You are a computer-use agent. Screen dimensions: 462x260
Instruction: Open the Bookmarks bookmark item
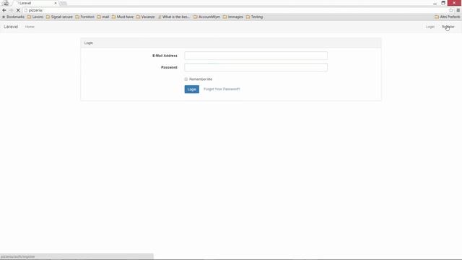tap(13, 17)
